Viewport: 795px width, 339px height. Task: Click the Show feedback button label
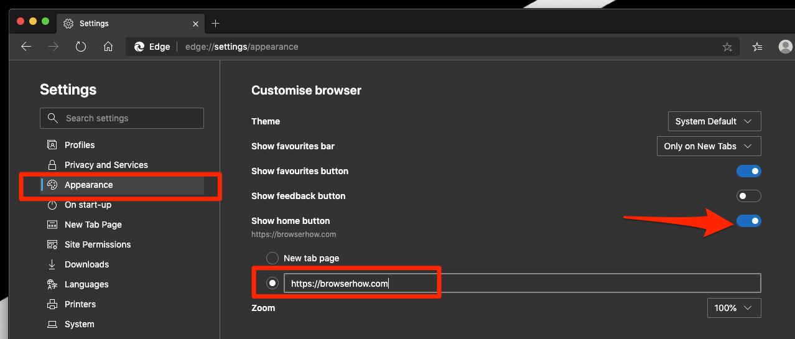pyautogui.click(x=298, y=196)
